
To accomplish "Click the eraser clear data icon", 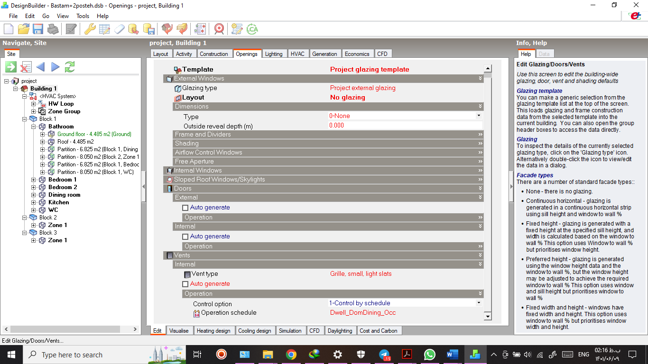I will point(119,29).
